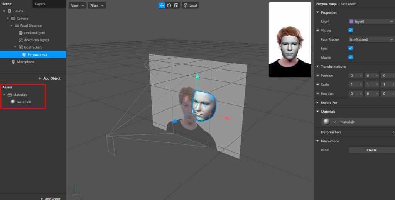Click the simulator preview thumbnail

(290, 40)
